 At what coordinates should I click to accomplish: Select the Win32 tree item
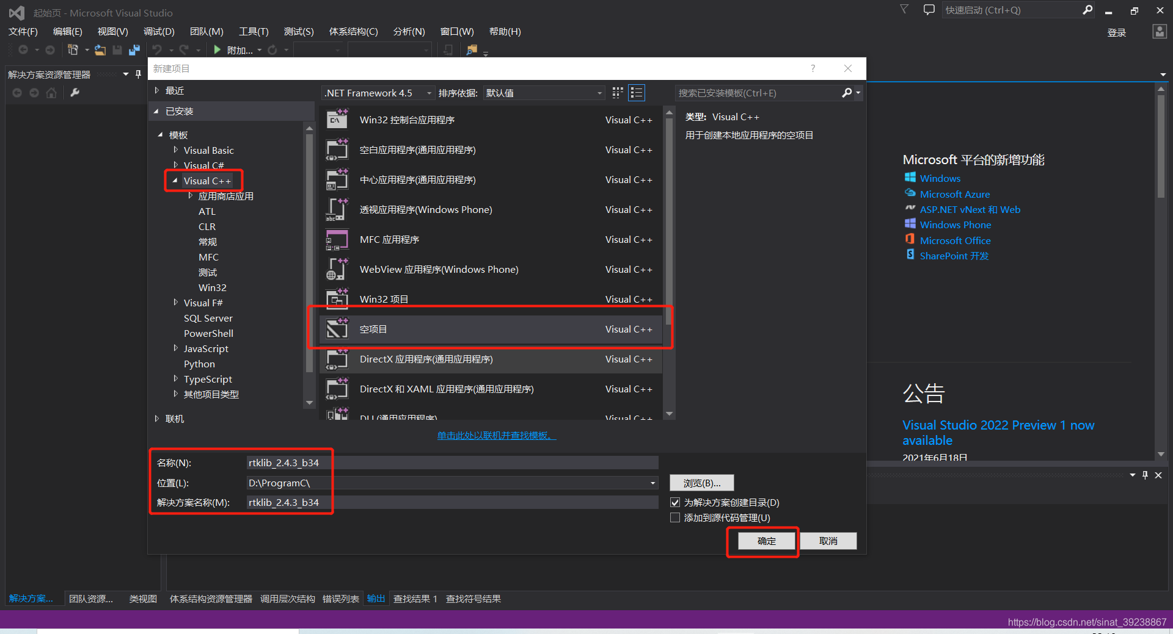tap(213, 287)
